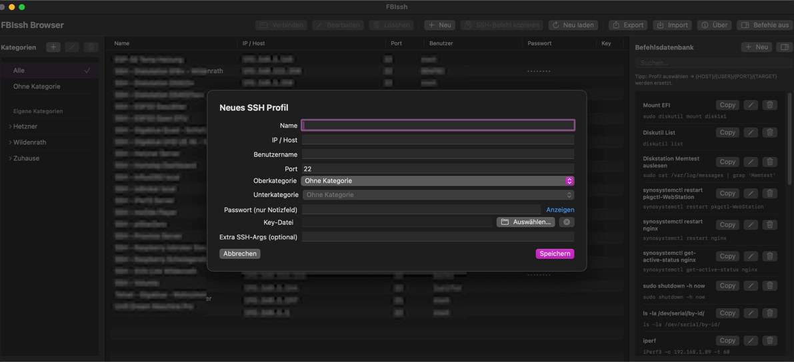
Task: Select the Ohne Kategorie sidebar item
Action: pos(37,87)
